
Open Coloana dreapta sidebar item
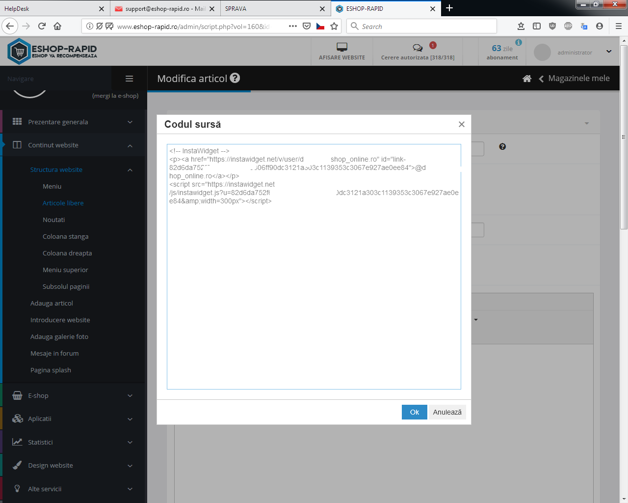(x=67, y=253)
